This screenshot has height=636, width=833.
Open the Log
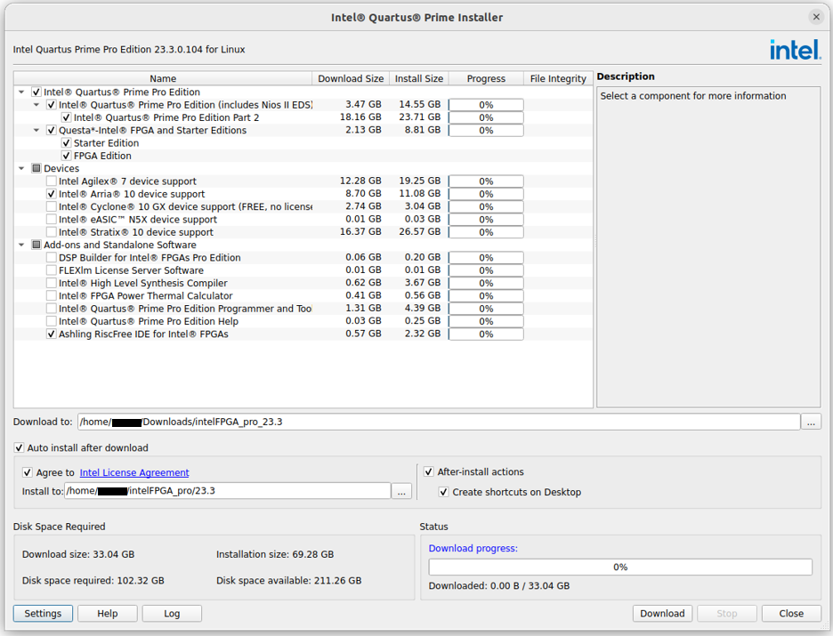172,613
